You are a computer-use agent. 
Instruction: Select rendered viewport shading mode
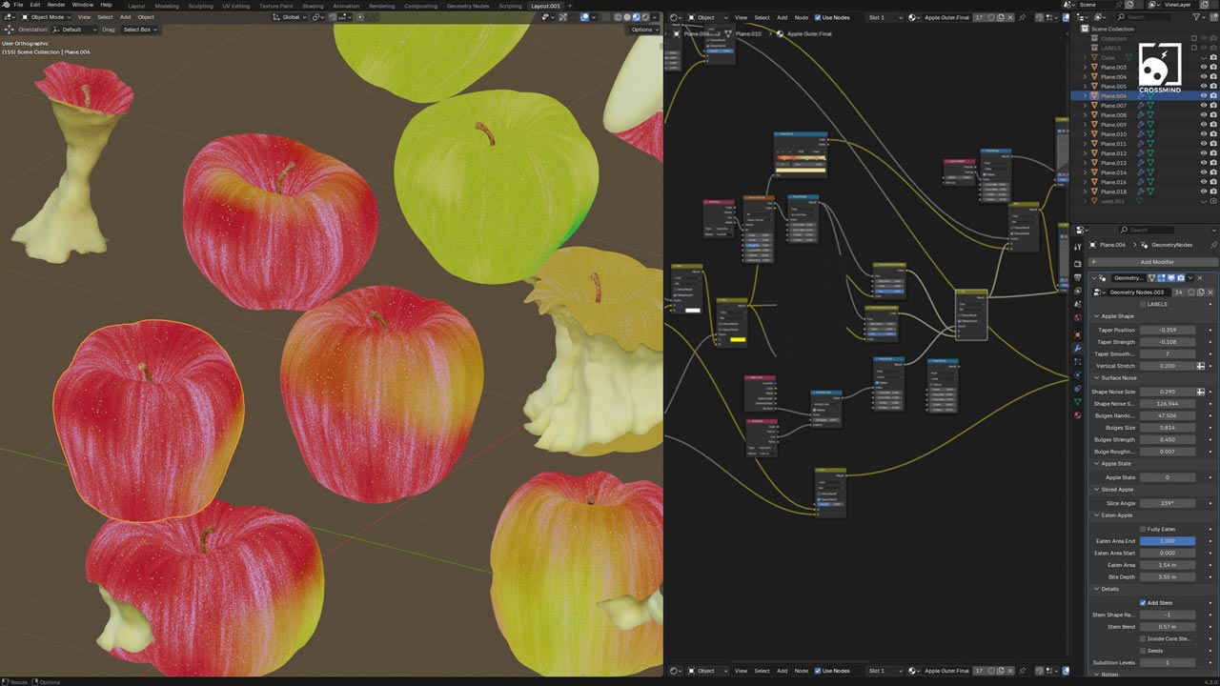(646, 17)
